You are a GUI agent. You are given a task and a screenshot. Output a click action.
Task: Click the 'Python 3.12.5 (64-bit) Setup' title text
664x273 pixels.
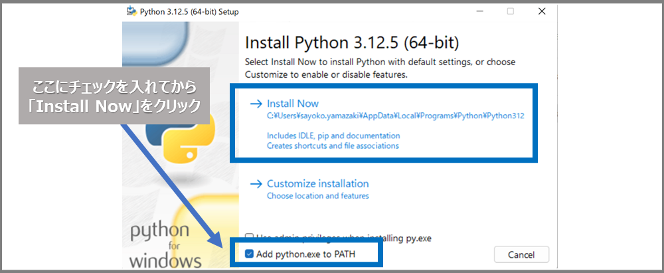coord(189,12)
